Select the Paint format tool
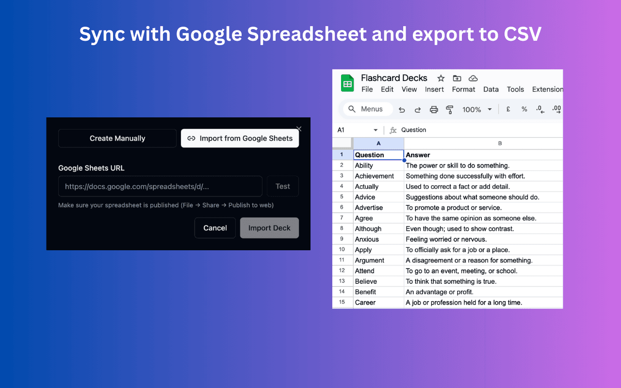The image size is (621, 388). (449, 110)
